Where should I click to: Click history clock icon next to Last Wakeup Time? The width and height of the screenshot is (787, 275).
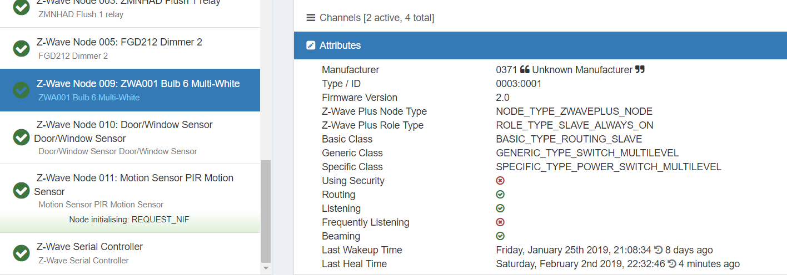[x=658, y=250]
